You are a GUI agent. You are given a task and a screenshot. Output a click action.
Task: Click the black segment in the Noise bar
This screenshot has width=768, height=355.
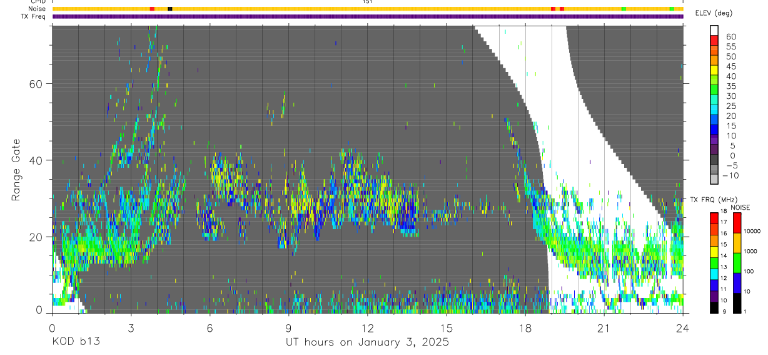click(170, 9)
